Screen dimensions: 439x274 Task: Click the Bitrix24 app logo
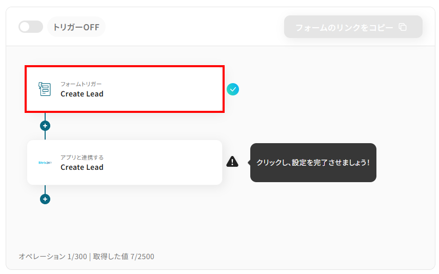click(45, 163)
